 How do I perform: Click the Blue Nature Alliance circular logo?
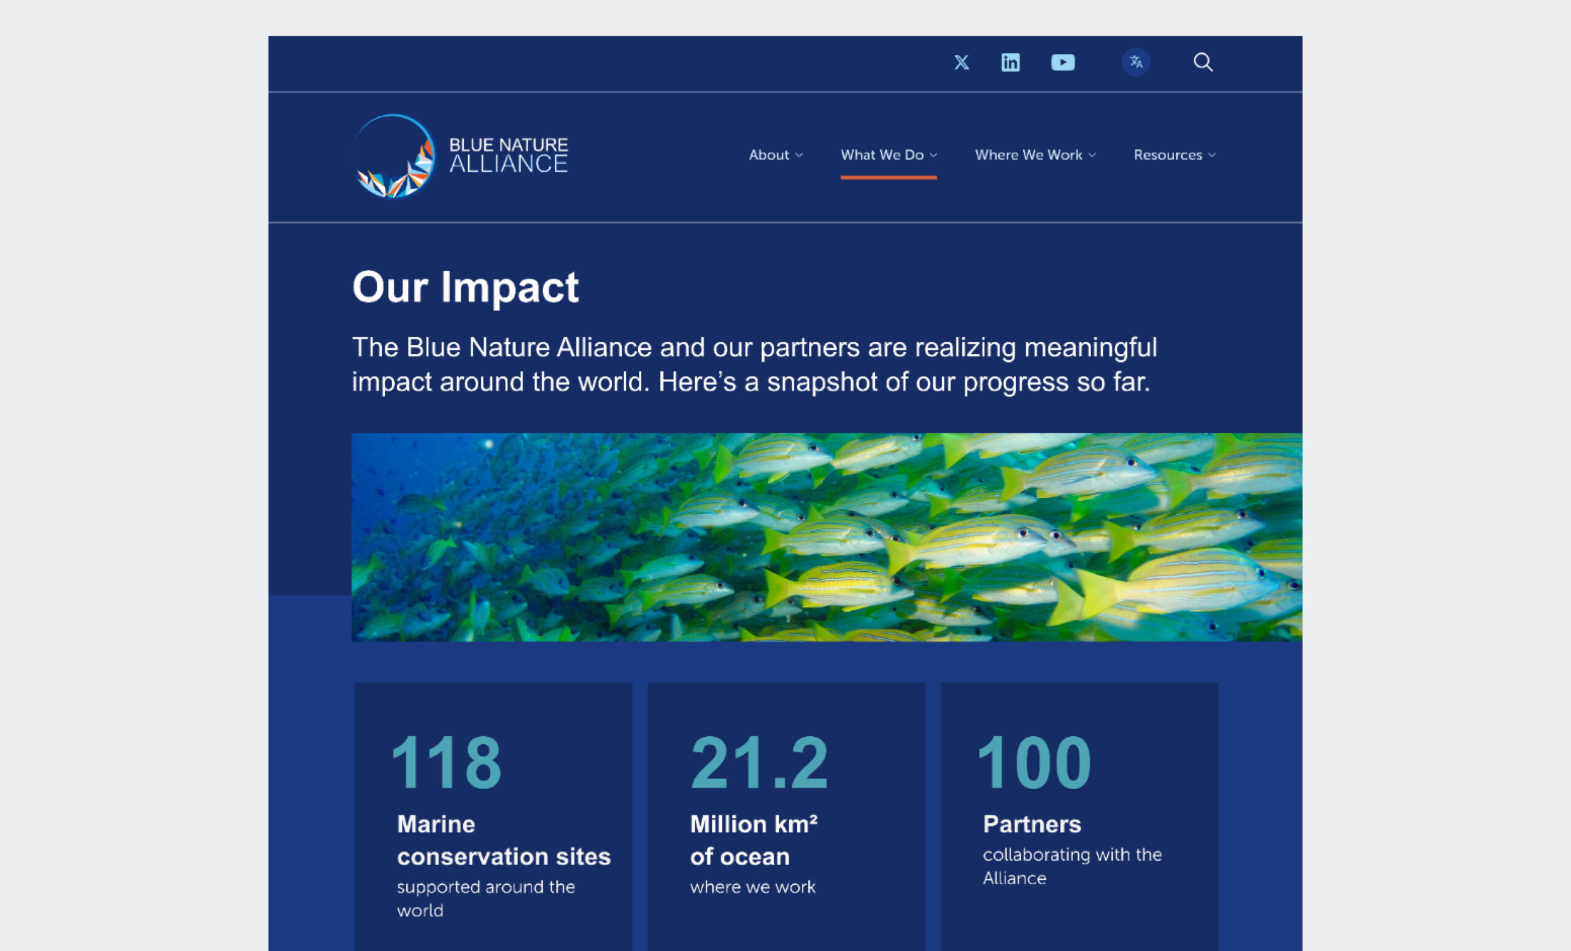(x=394, y=156)
